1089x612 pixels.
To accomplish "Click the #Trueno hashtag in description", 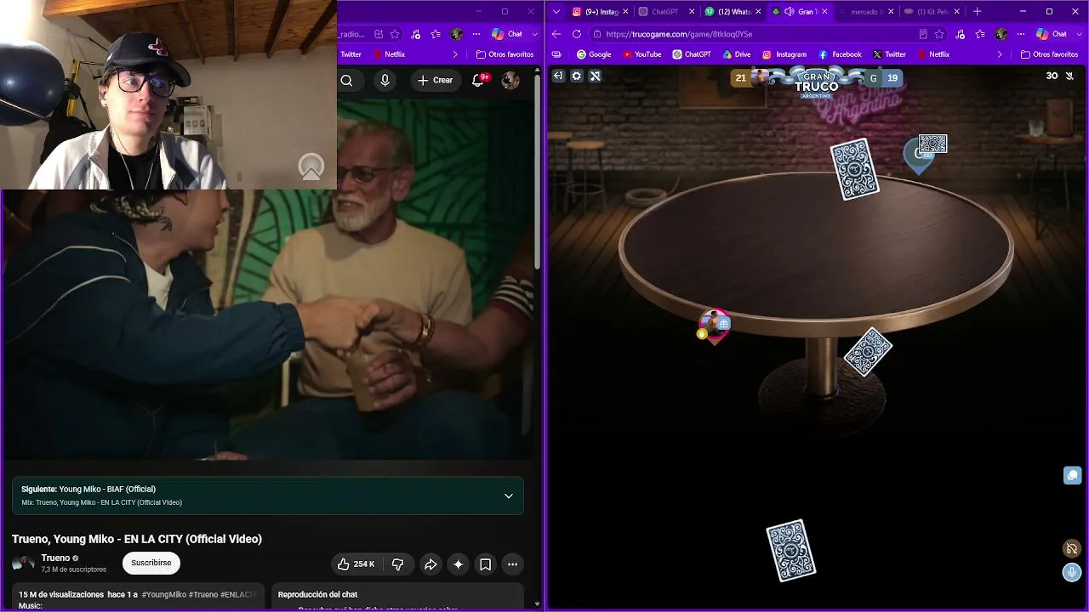I will pos(202,594).
